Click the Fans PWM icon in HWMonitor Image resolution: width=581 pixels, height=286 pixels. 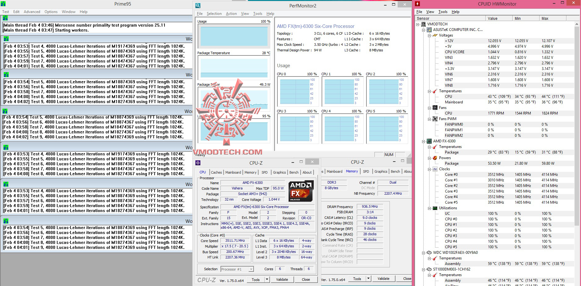pyautogui.click(x=435, y=119)
